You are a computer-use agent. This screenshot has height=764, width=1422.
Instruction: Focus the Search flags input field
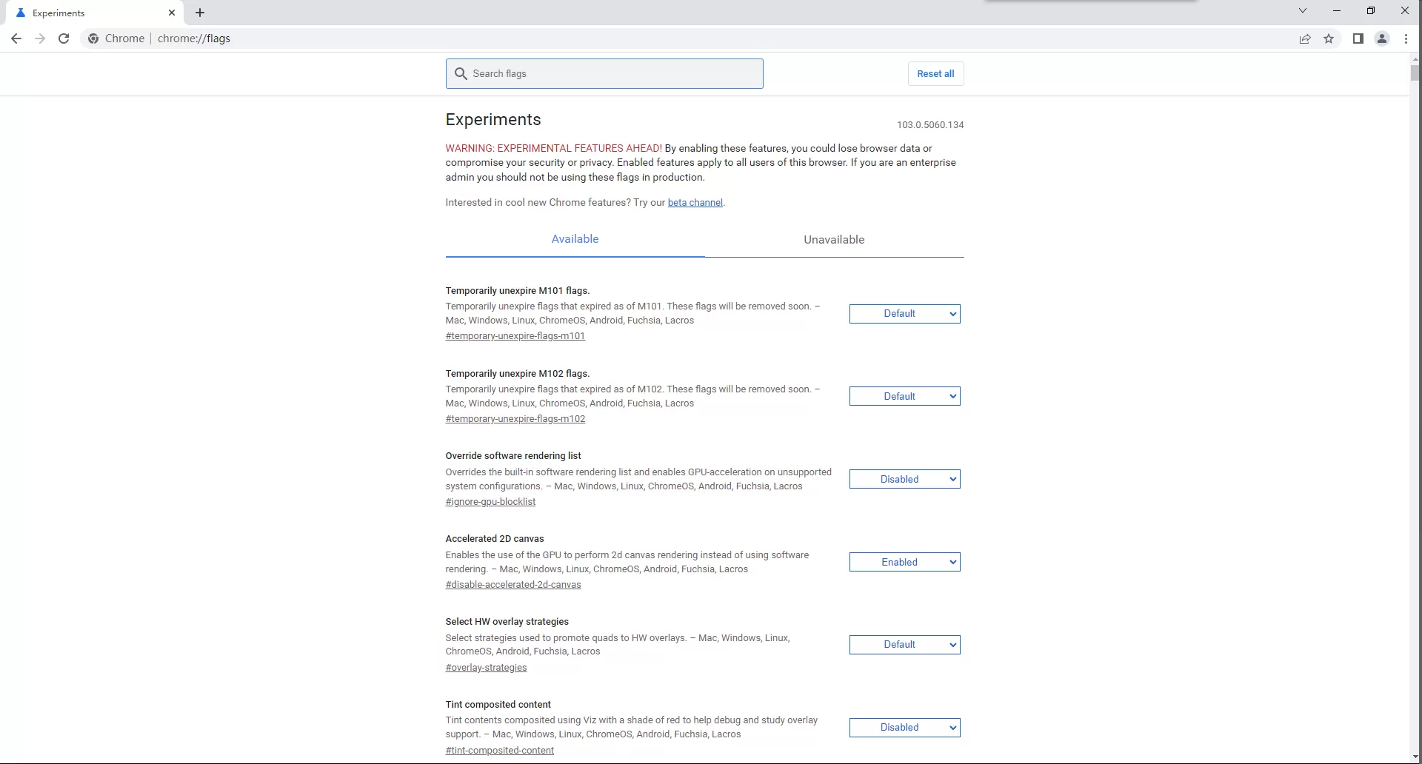604,74
